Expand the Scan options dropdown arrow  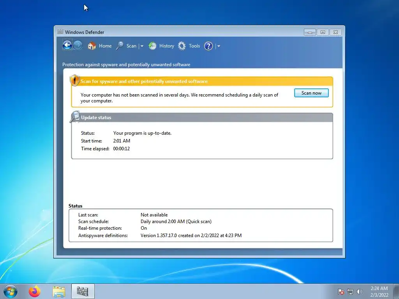pos(142,46)
